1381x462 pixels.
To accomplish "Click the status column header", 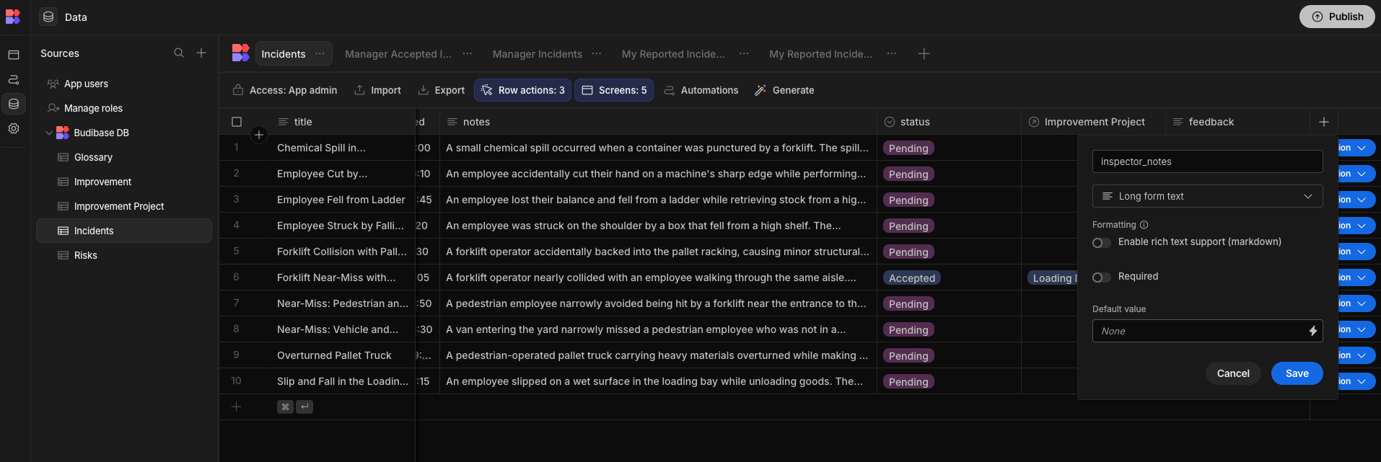I will point(949,122).
